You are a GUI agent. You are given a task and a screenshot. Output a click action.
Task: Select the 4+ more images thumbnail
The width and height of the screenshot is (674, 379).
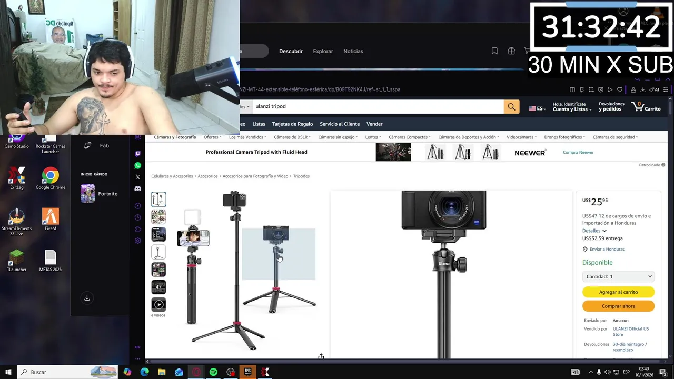point(158,287)
